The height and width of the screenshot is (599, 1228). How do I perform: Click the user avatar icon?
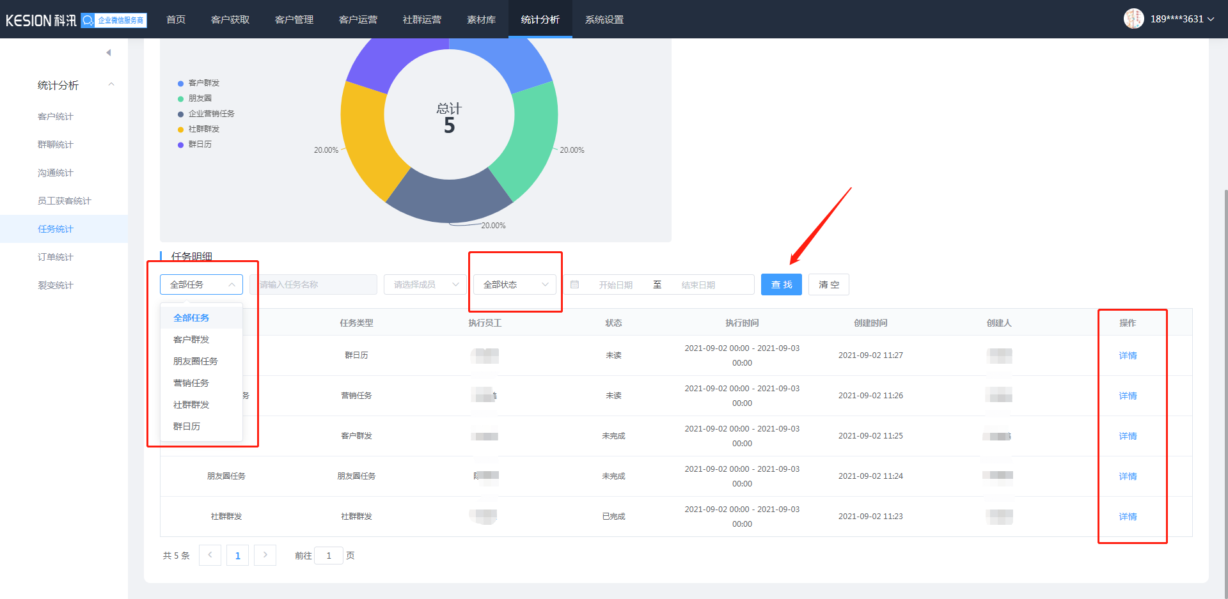[x=1133, y=19]
